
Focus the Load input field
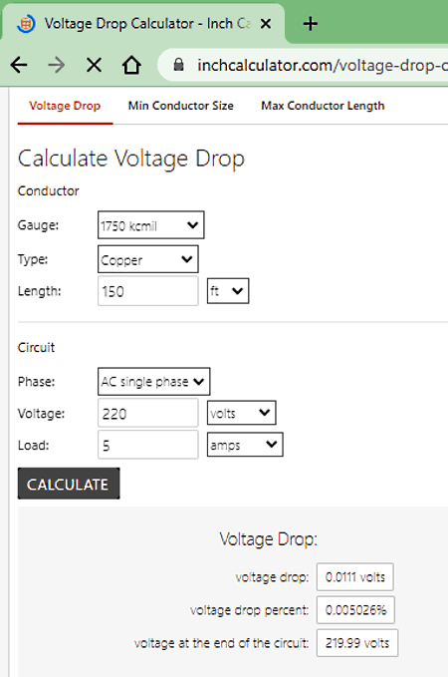pos(148,445)
